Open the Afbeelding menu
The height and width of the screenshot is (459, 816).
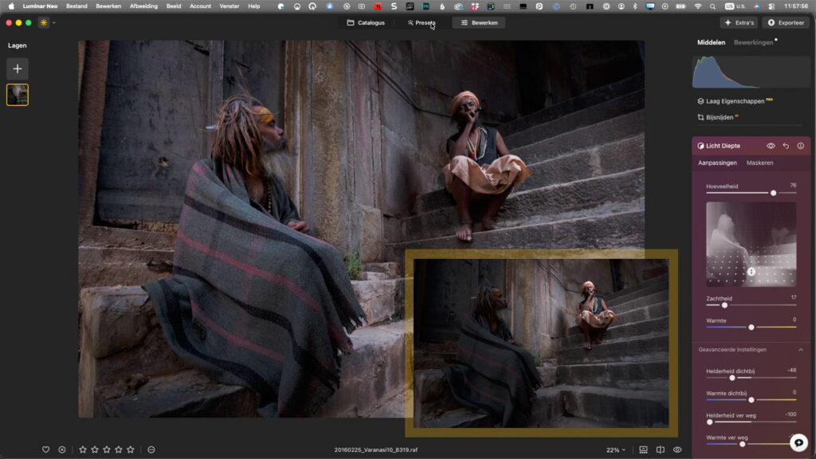pyautogui.click(x=143, y=6)
